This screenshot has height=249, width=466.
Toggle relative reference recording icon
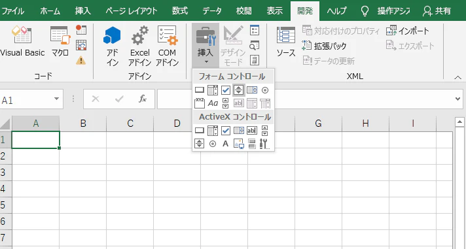point(81,45)
